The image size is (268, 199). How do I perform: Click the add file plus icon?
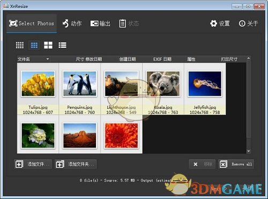[x=19, y=164]
